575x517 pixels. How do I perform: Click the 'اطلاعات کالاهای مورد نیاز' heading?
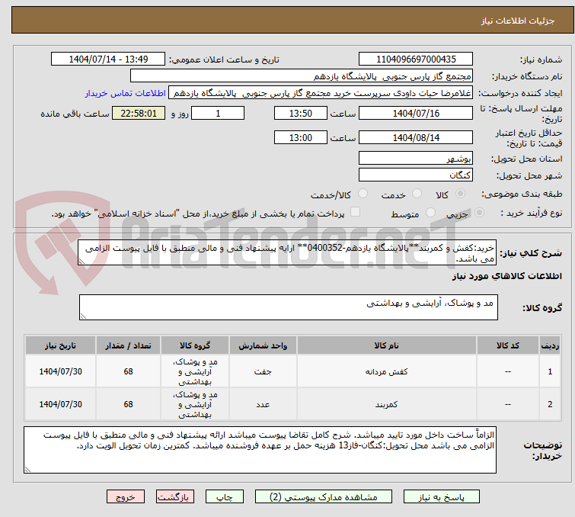click(x=506, y=276)
